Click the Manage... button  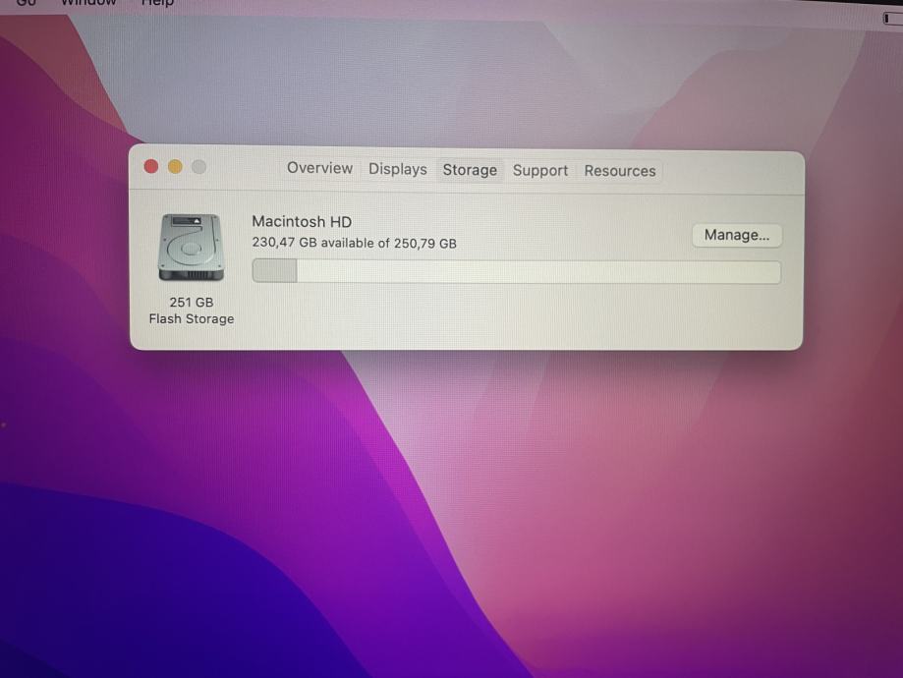tap(737, 235)
